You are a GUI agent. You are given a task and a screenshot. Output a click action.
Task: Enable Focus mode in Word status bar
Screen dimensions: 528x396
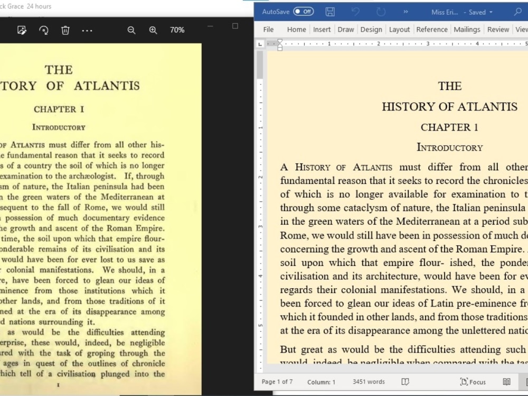click(x=473, y=382)
